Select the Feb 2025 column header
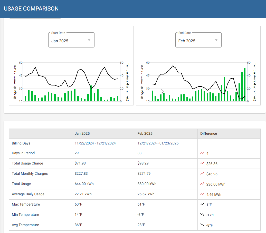266x233 pixels. coord(145,133)
